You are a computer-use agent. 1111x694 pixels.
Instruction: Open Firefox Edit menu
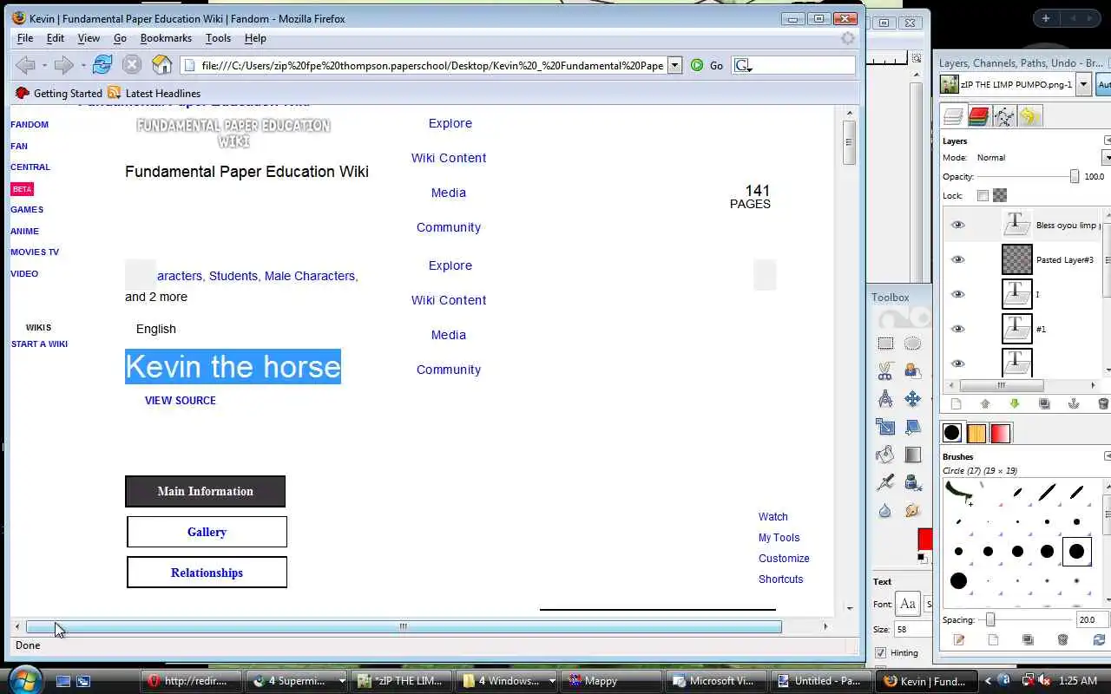point(56,38)
